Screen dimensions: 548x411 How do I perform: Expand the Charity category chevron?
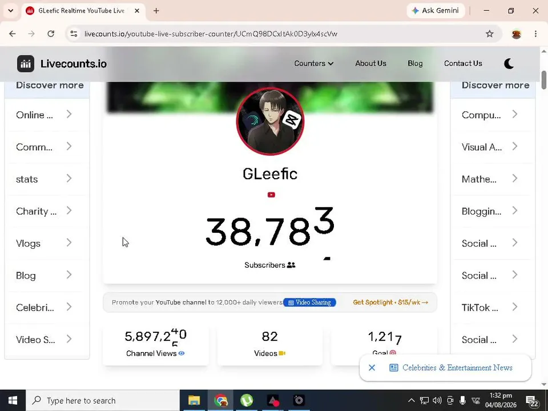click(x=69, y=211)
